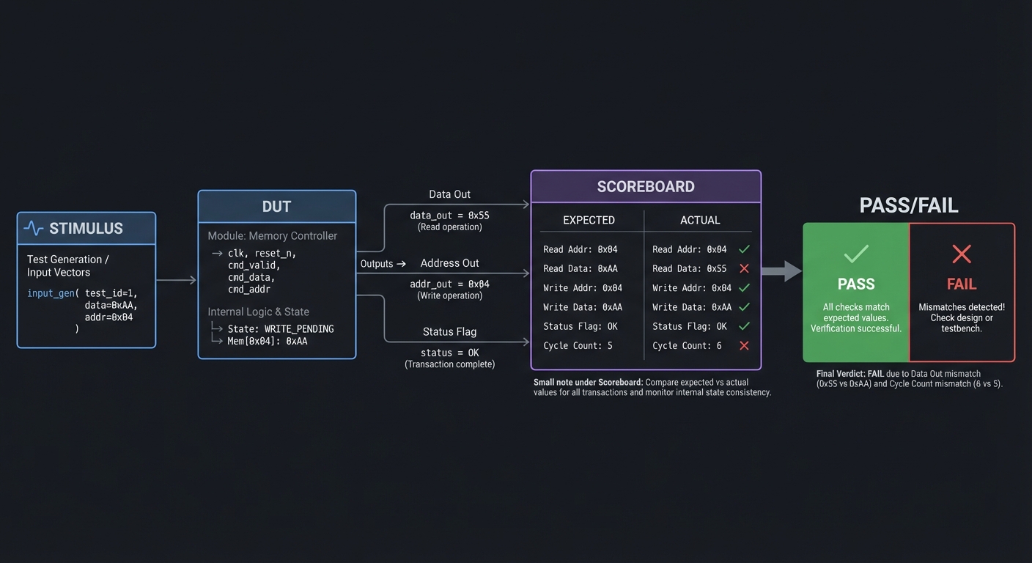Switch to the EXPECTED column header
Image resolution: width=1032 pixels, height=563 pixels.
click(x=589, y=220)
